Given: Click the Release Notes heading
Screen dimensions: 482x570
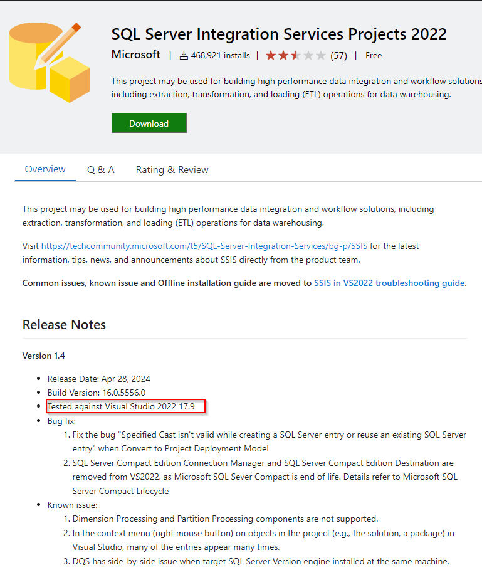Looking at the screenshot, I should 64,325.
